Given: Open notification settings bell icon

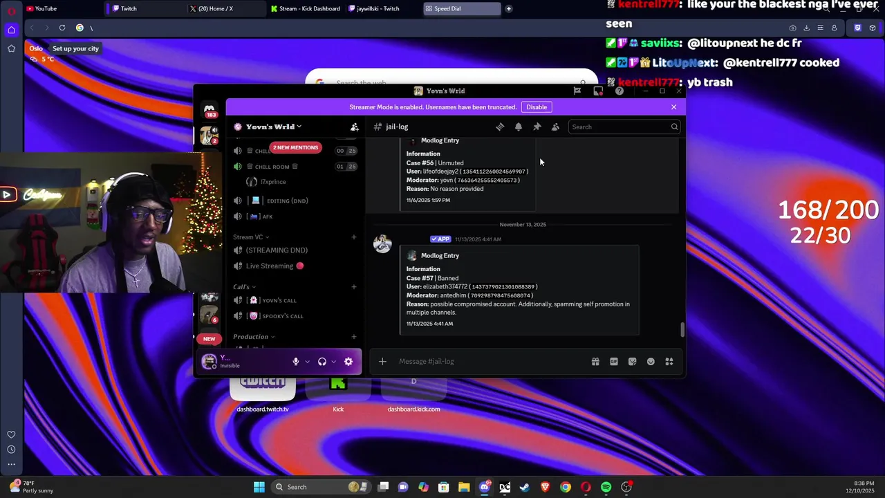Looking at the screenshot, I should 519,127.
